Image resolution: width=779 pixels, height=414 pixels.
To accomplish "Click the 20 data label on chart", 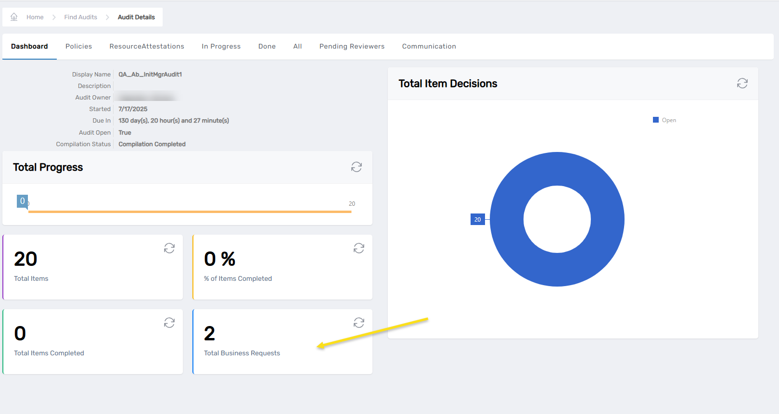I will point(477,219).
